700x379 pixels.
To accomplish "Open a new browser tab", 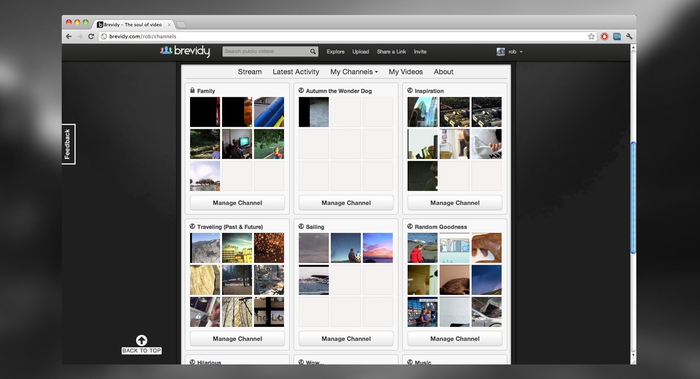I will [x=181, y=25].
